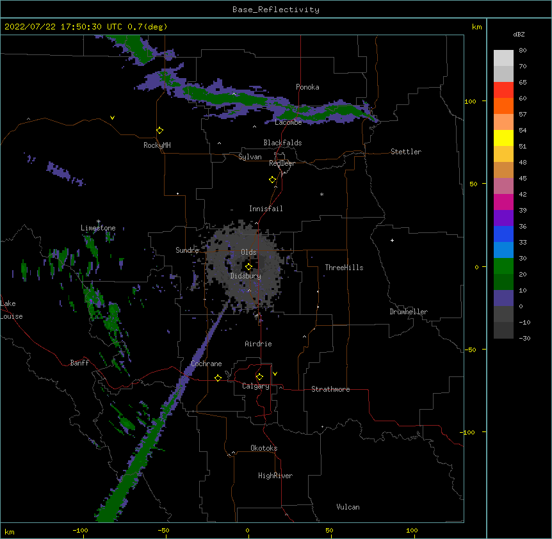The width and height of the screenshot is (552, 539).
Task: Select the 57 dBZ orange legend swatch
Action: (x=503, y=106)
